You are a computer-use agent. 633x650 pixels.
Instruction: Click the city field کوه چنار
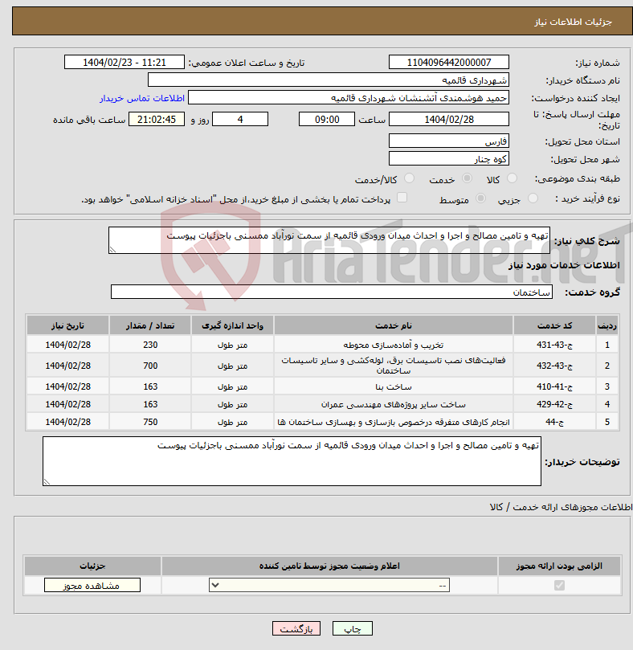[x=449, y=159]
